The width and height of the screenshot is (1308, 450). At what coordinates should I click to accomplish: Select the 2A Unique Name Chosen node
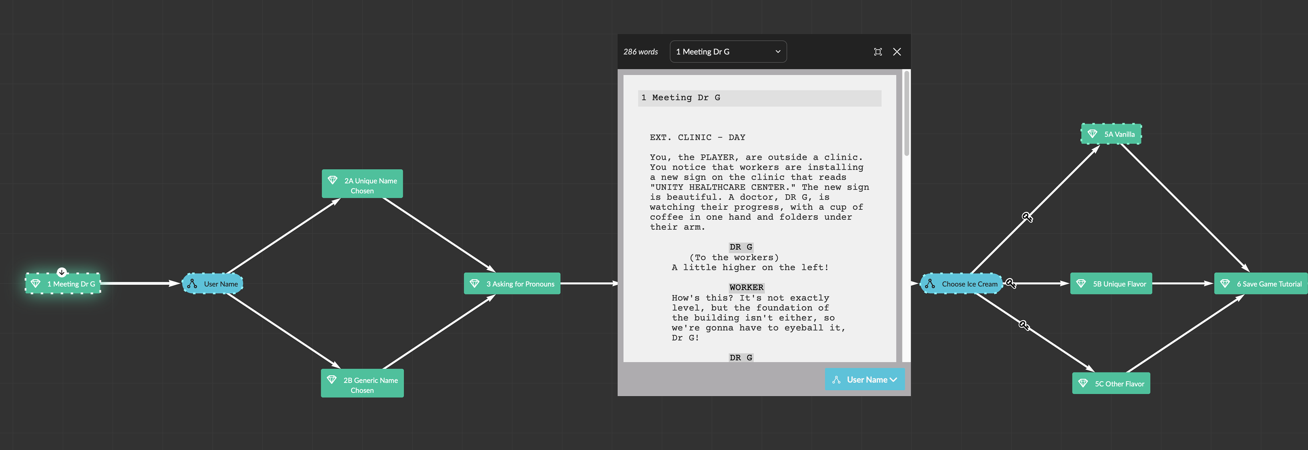[x=362, y=184]
